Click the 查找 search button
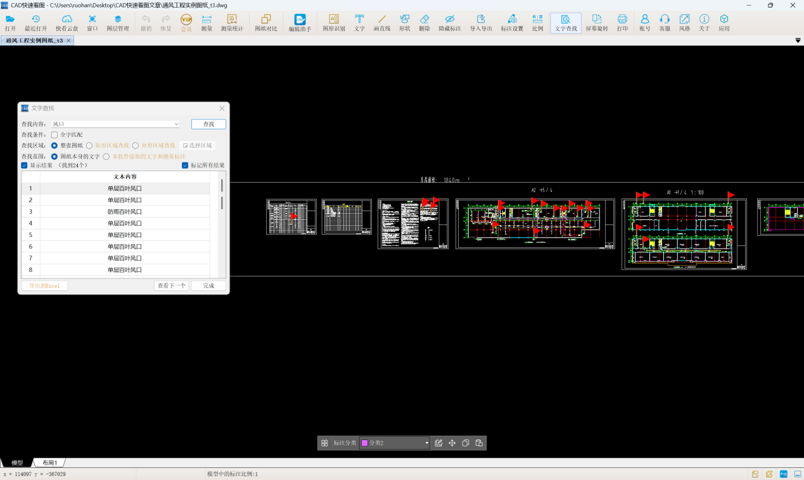 (208, 124)
